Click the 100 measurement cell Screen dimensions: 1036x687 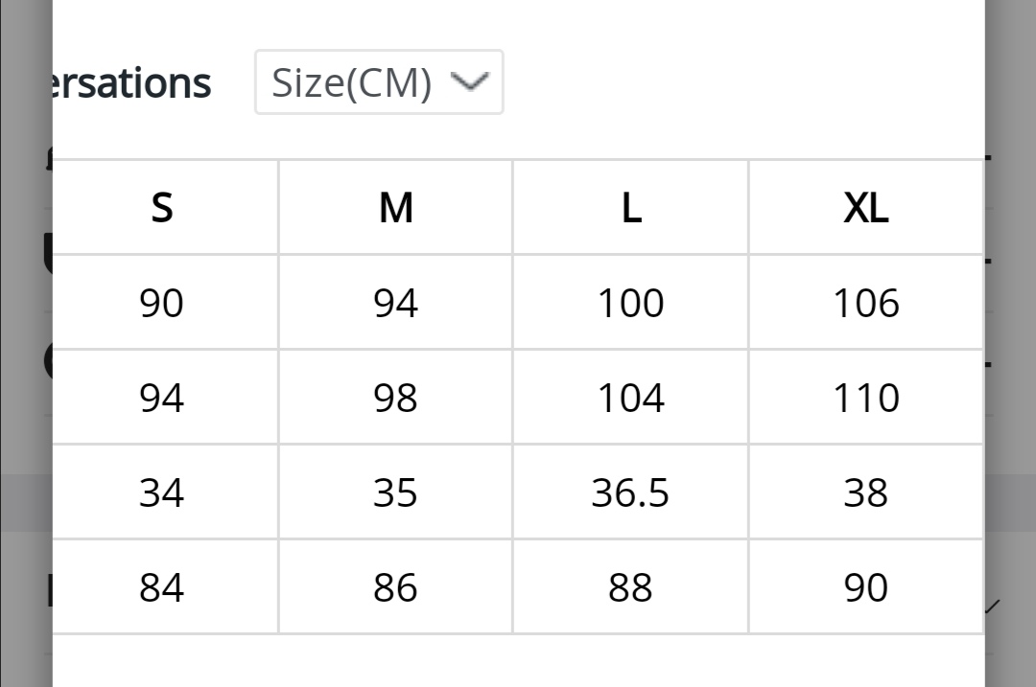(630, 304)
